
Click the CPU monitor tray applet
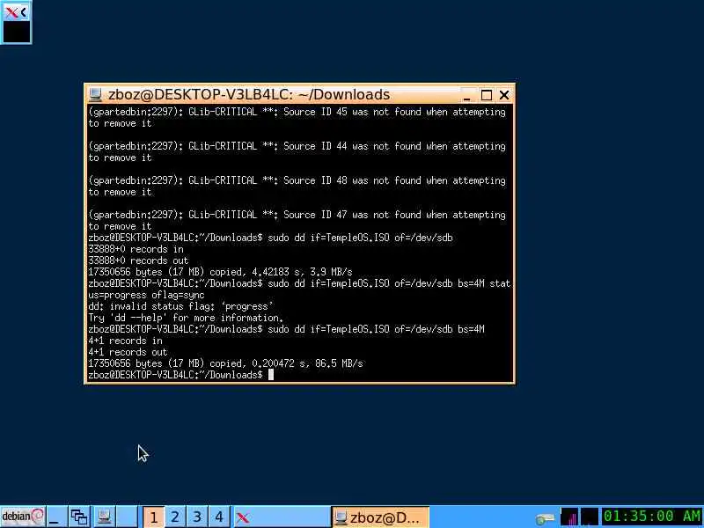590,517
